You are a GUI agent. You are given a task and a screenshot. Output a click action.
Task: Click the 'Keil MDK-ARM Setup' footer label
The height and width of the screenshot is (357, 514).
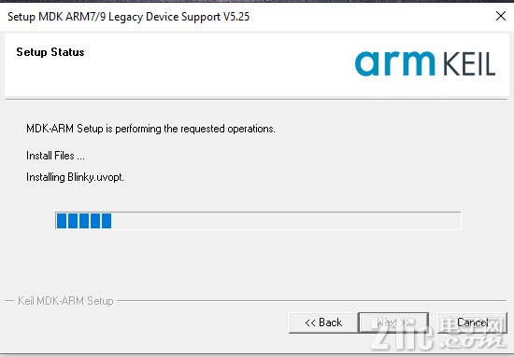point(65,301)
